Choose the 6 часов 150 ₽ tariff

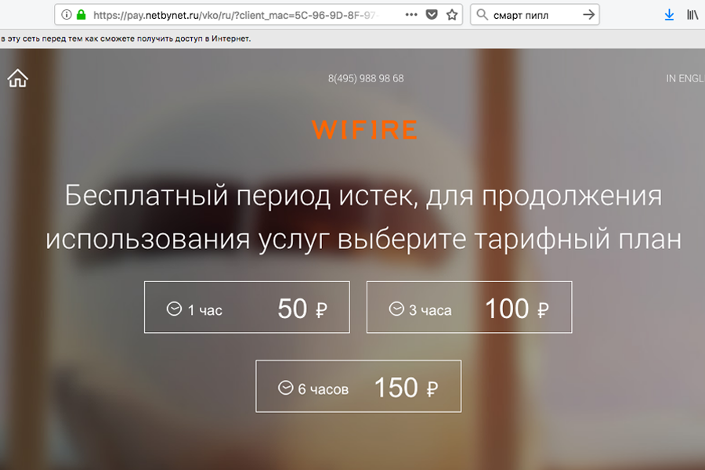358,386
